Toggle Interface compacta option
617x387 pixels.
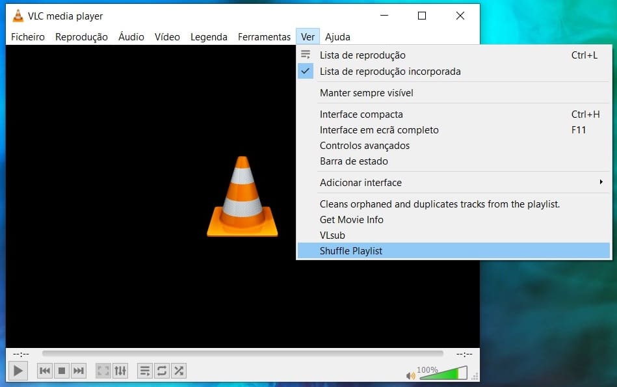tap(454, 114)
